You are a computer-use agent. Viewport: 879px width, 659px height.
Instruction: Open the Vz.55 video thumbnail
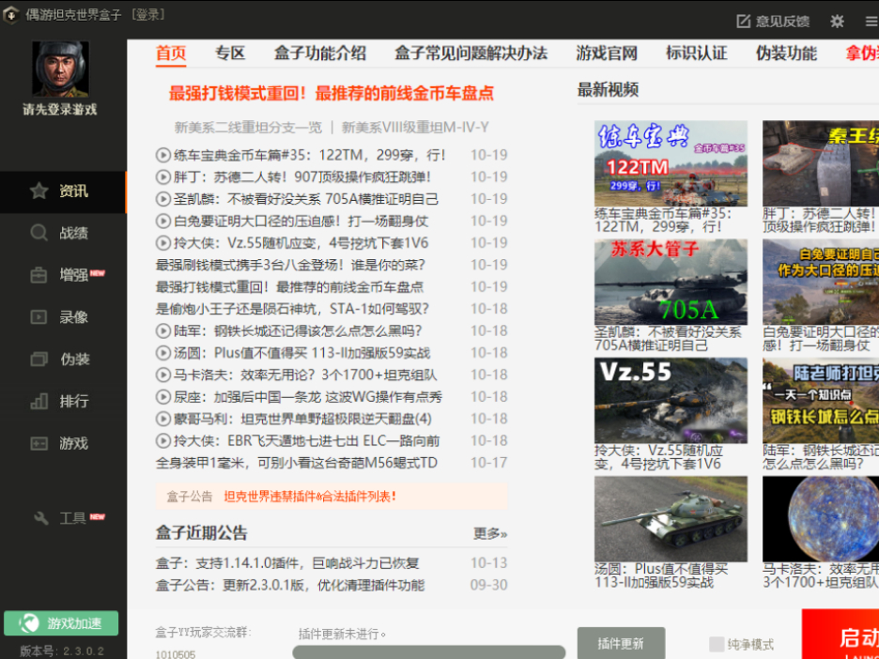(x=671, y=401)
